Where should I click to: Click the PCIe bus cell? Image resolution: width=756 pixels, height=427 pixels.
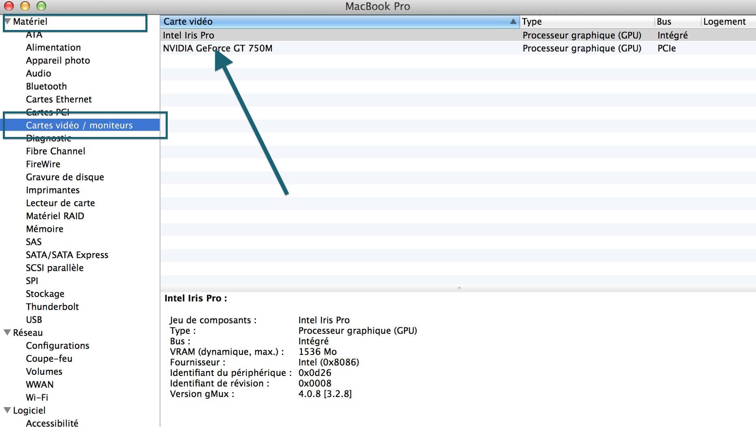[x=666, y=48]
